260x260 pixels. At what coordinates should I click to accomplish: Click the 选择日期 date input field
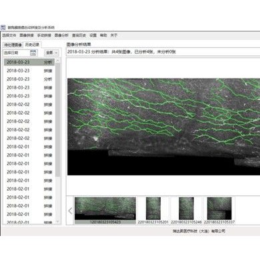pyautogui.click(x=17, y=53)
